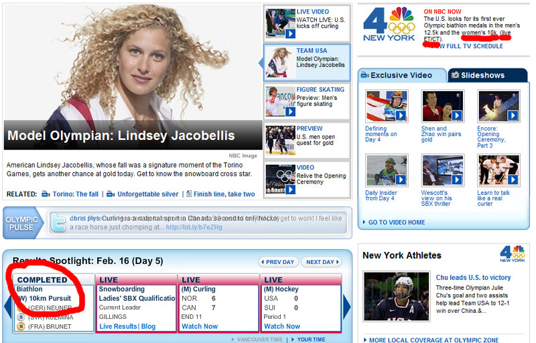The image size is (536, 343).
Task: Click left arrow of results spotlight carousel
Action: click(8, 306)
